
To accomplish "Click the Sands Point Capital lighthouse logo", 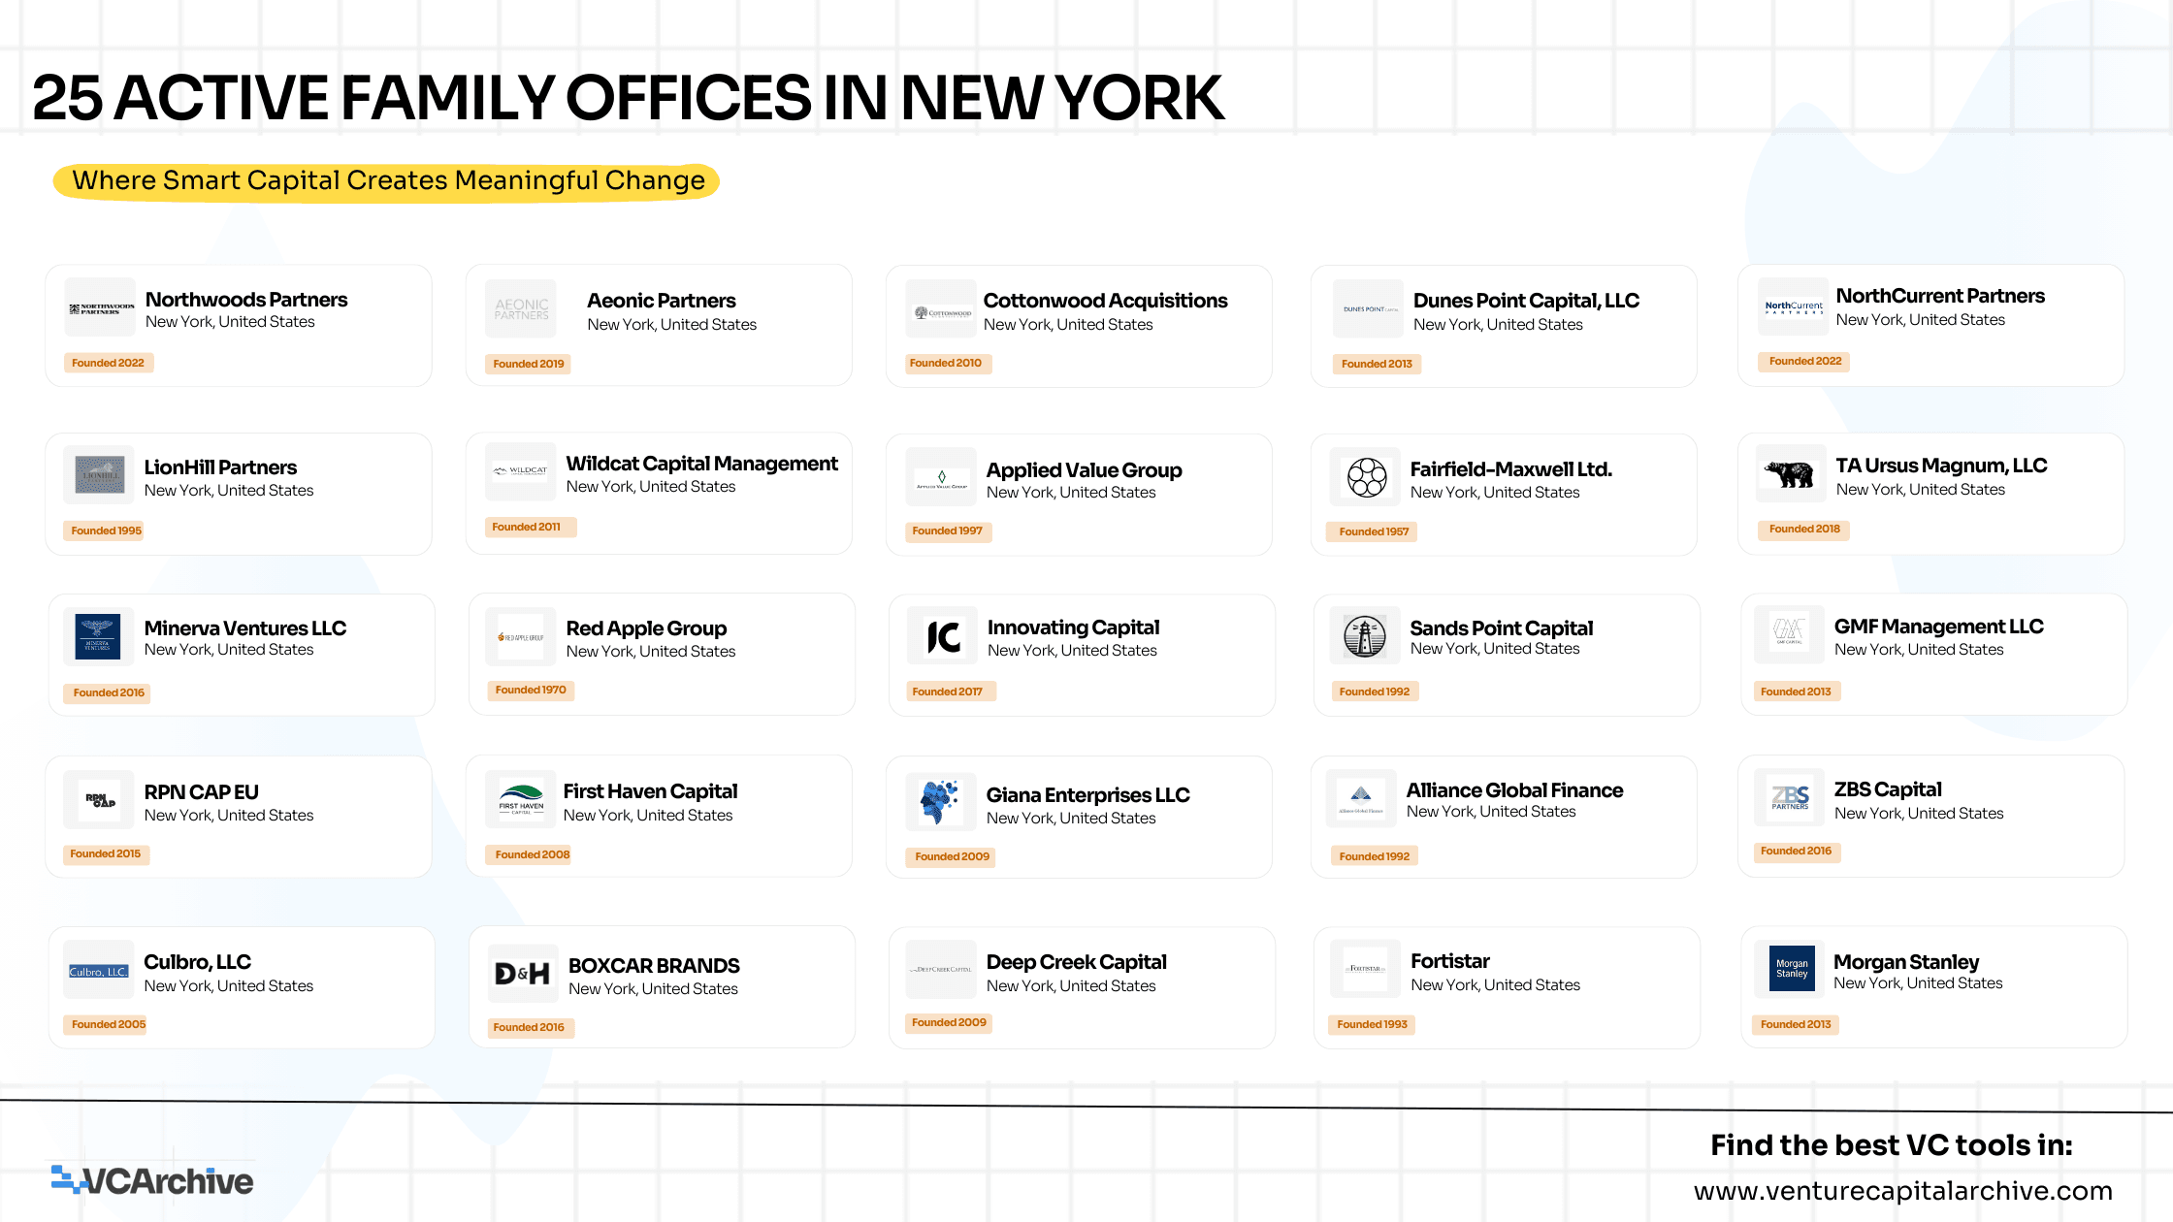I will coord(1365,637).
